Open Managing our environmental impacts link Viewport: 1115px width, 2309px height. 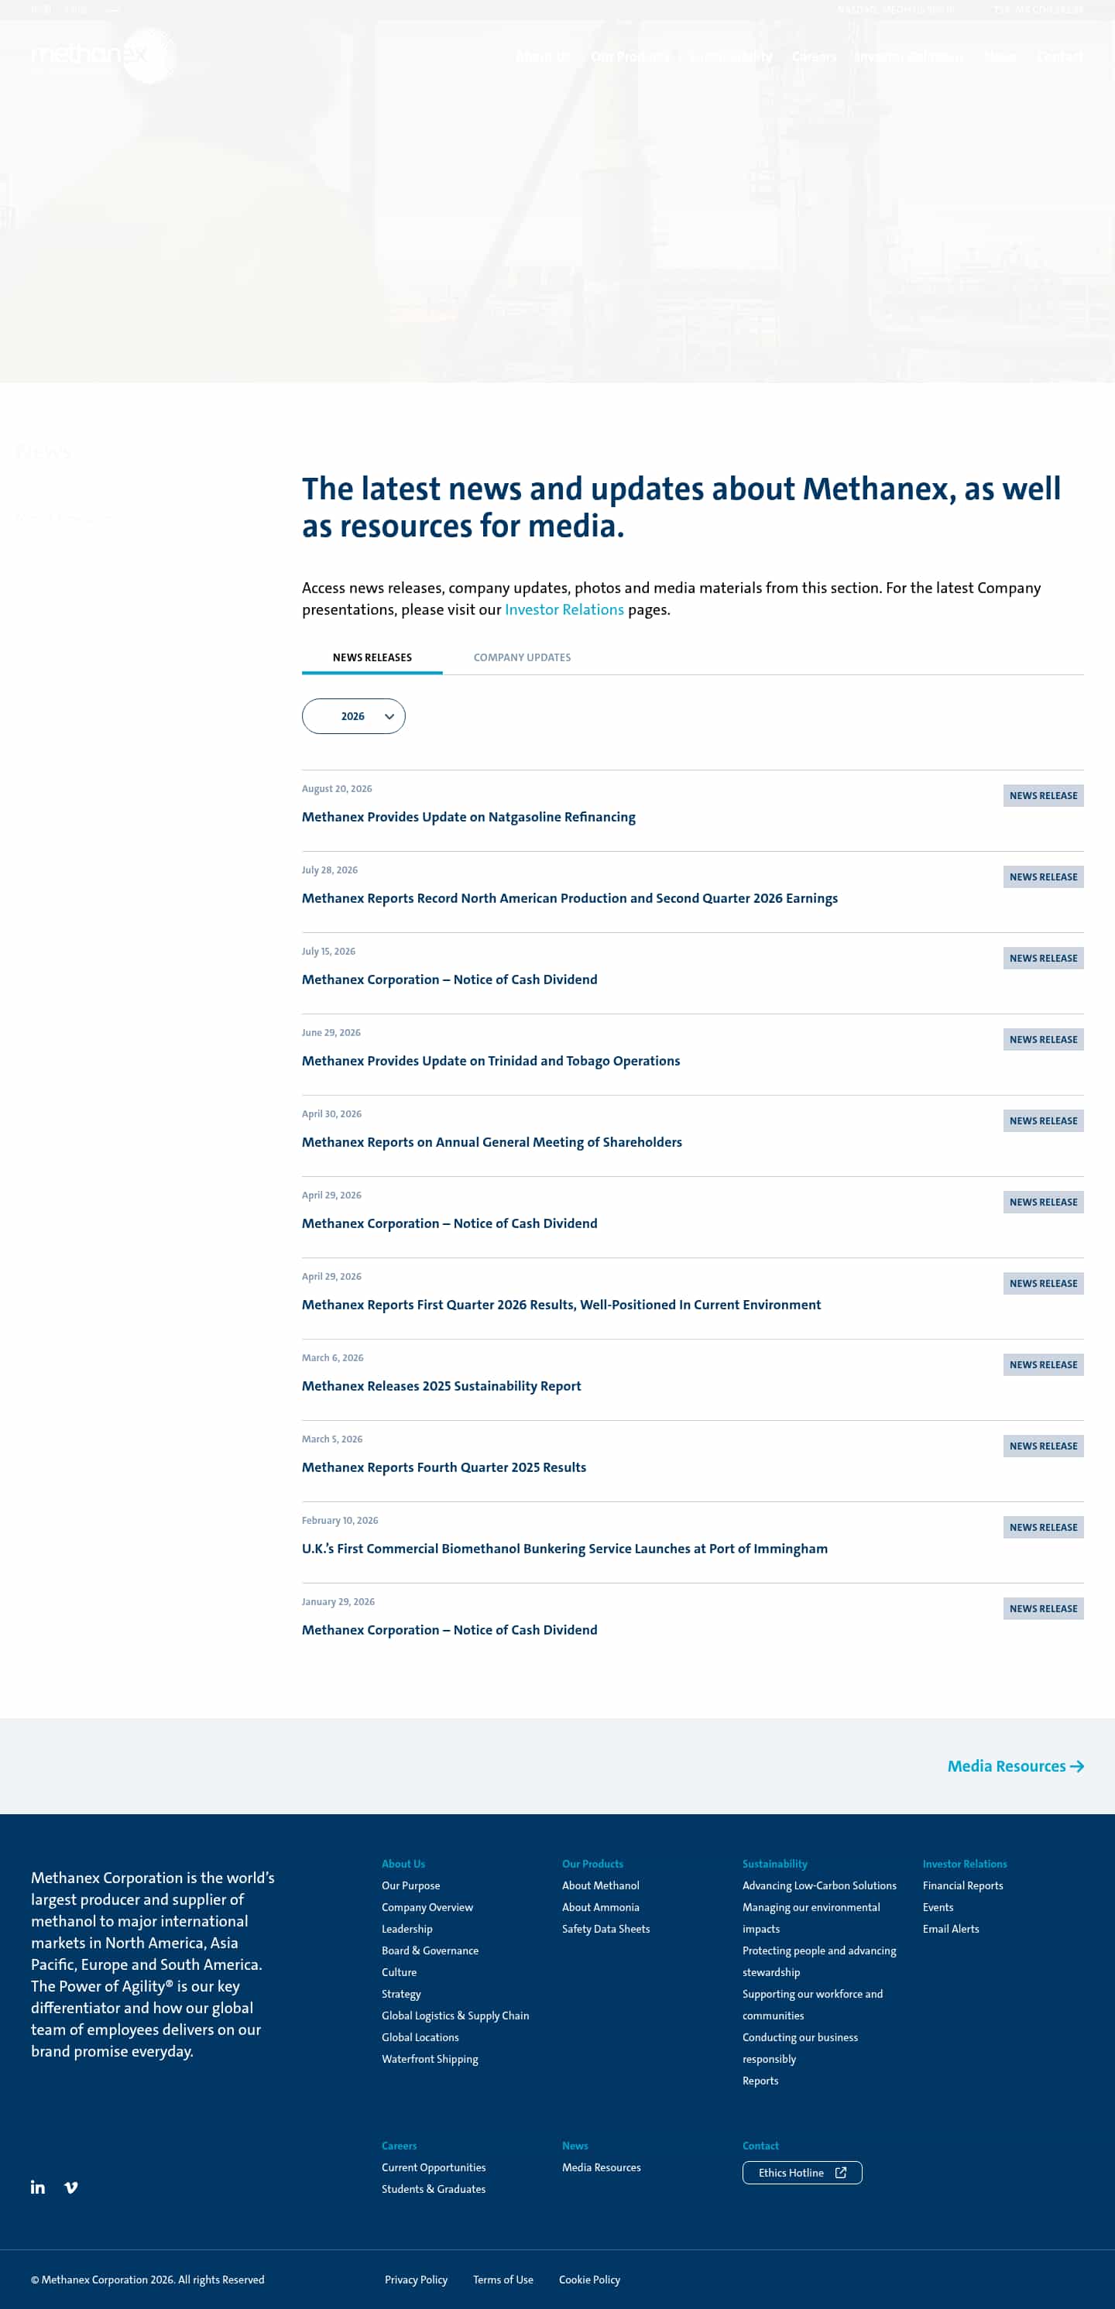click(811, 1918)
